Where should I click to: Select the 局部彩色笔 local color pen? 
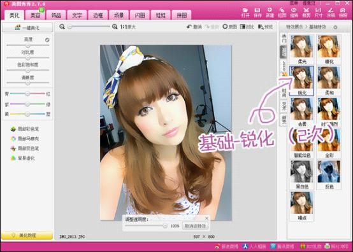(x=25, y=129)
